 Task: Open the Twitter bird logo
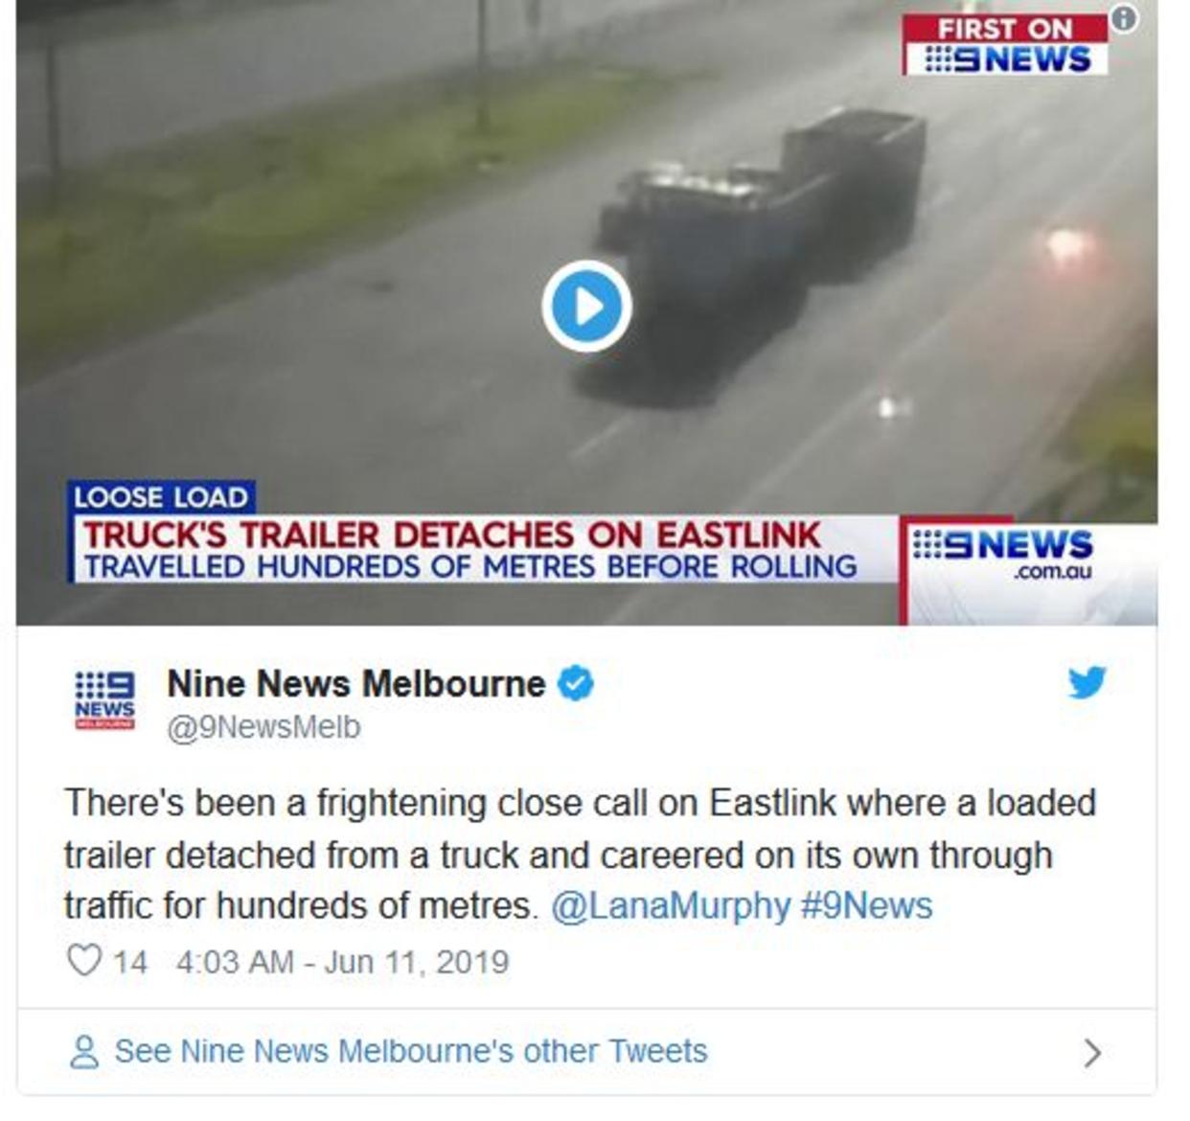point(1087,682)
